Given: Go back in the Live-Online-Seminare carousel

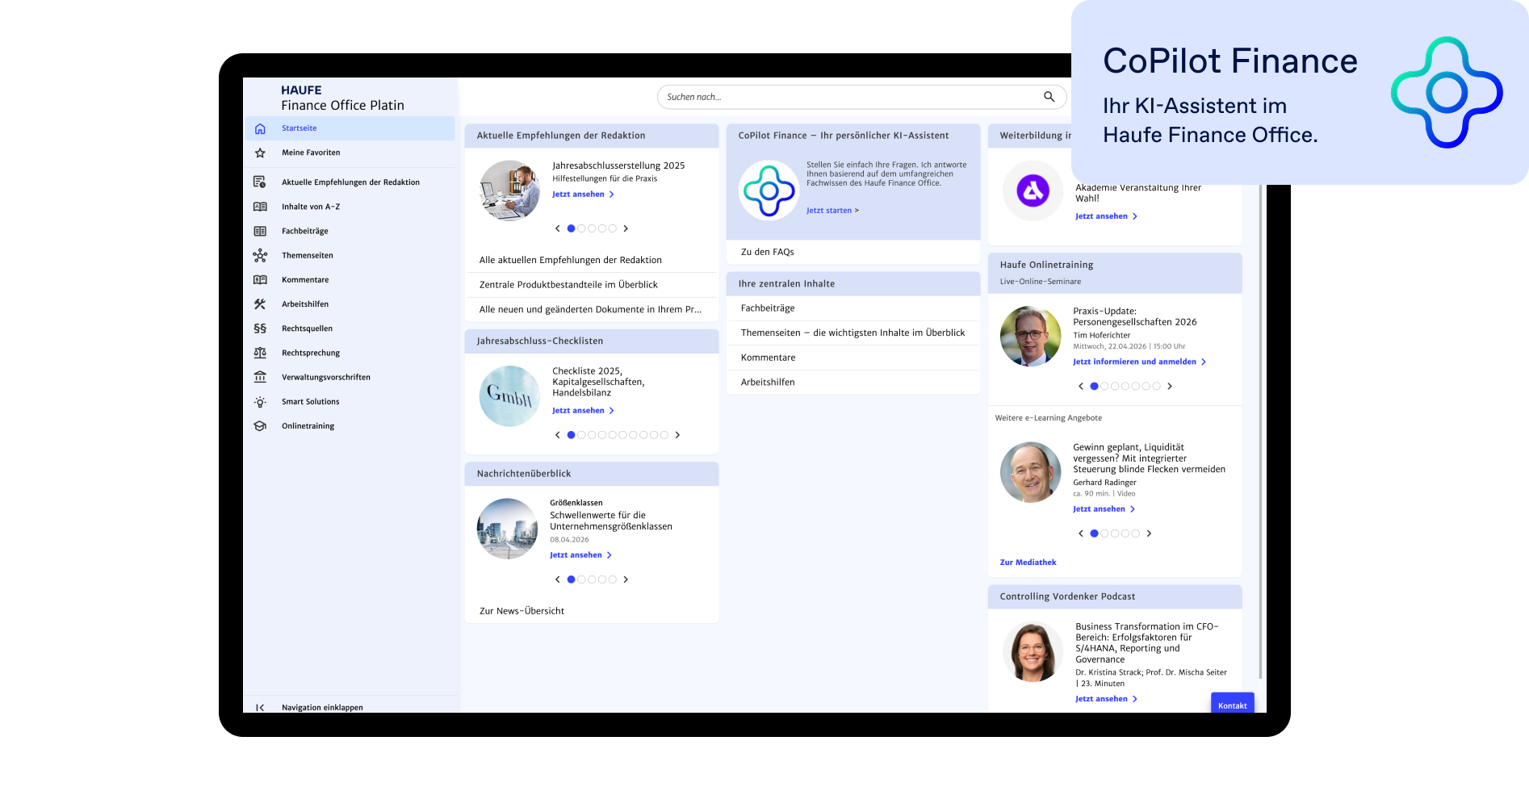Looking at the screenshot, I should [x=1081, y=387].
